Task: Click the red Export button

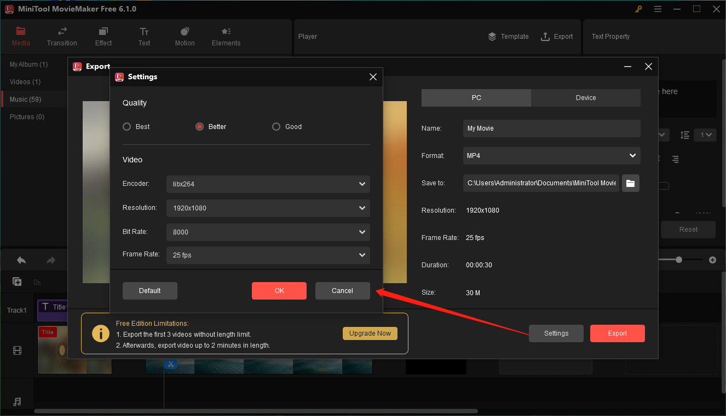Action: [618, 333]
